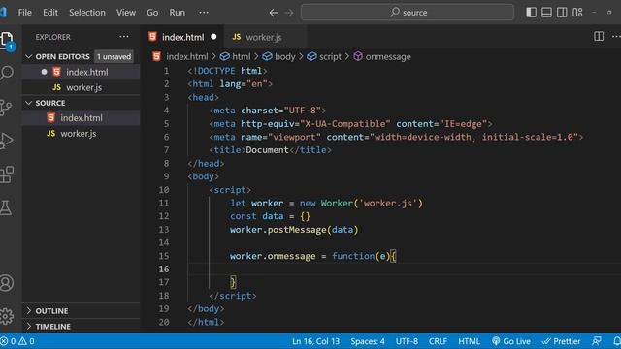
Task: Open the notifications bell
Action: (x=616, y=341)
